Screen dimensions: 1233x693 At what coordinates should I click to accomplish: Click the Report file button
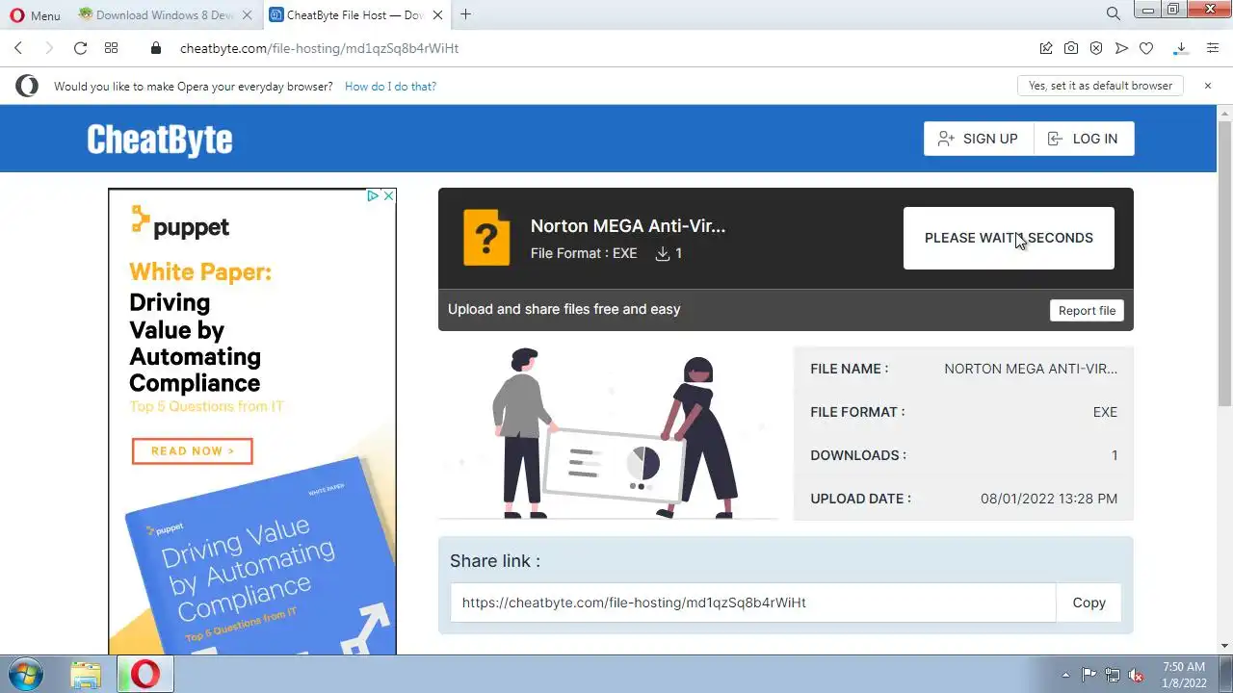coord(1087,311)
